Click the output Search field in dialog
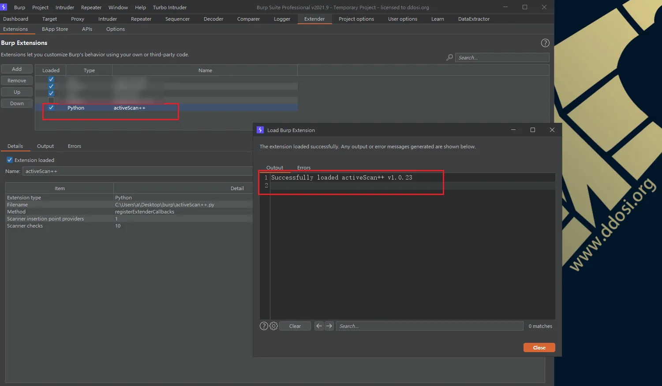This screenshot has width=662, height=386. tap(430, 326)
